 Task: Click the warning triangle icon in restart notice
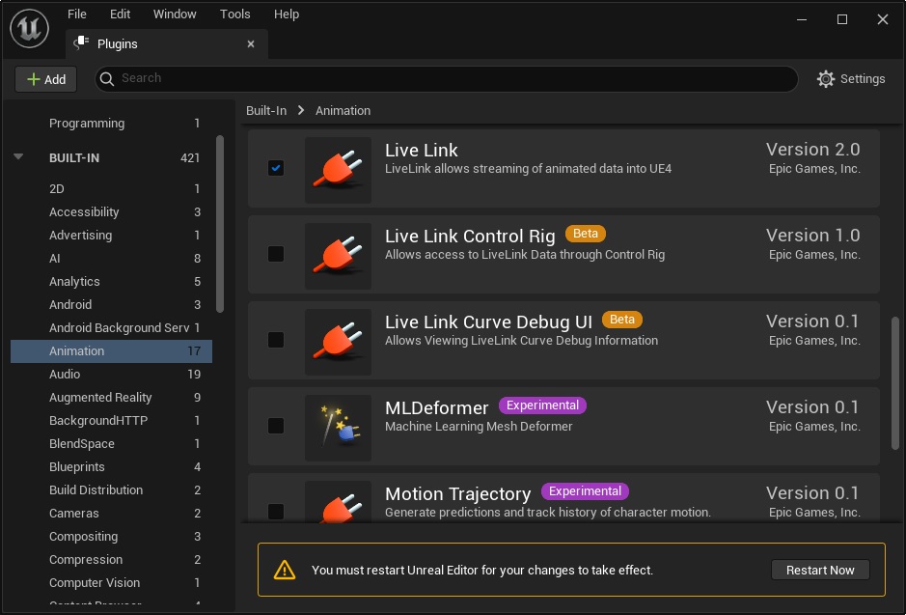pyautogui.click(x=285, y=571)
